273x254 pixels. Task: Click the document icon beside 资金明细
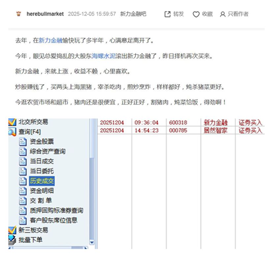[23, 191]
